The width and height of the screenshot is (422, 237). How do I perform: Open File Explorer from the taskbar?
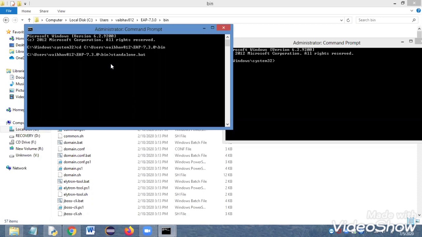tap(14, 231)
